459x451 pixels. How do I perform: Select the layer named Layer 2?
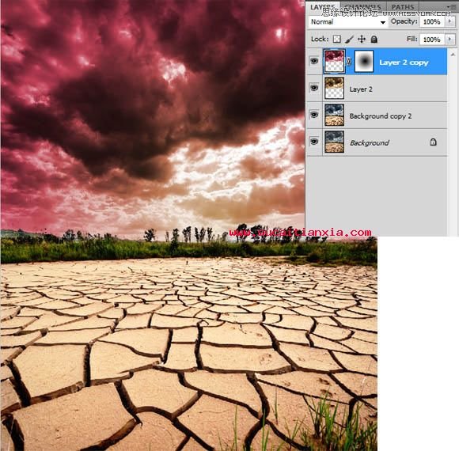[x=361, y=89]
